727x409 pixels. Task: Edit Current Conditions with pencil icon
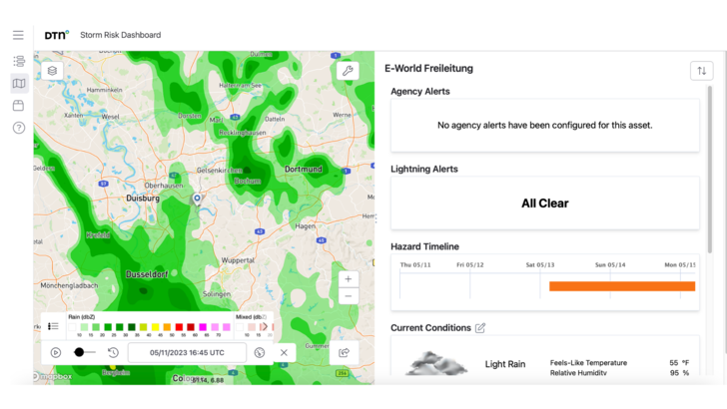coord(480,328)
